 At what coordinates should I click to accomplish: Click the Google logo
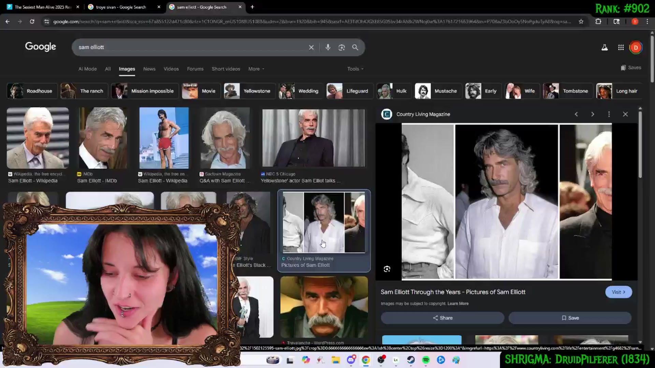point(41,47)
